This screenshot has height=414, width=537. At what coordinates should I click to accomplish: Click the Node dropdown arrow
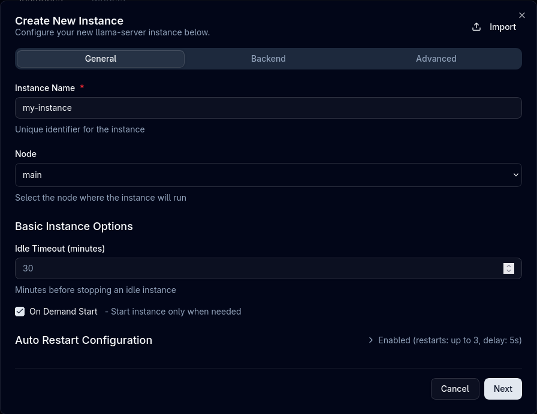(515, 174)
